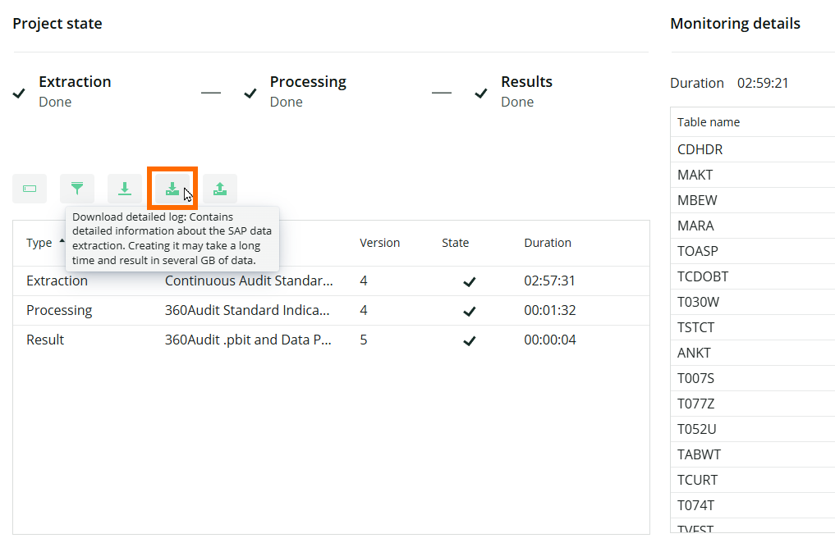Click the Extraction type label in the table

tap(57, 281)
